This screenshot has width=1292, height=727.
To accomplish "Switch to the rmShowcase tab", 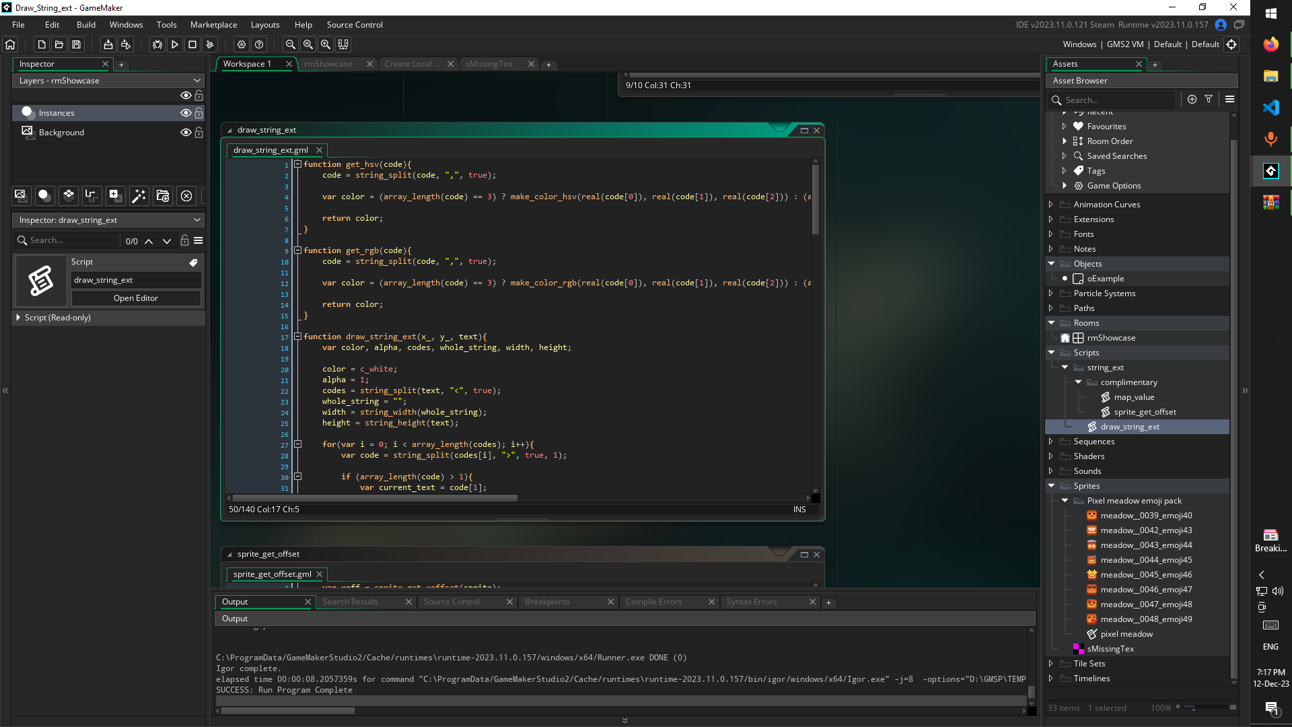I will [328, 63].
